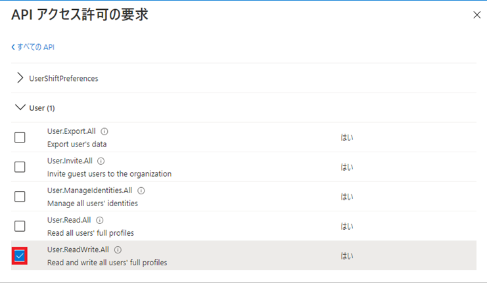Click the User.Invite.All info icon
Image resolution: width=487 pixels, height=283 pixels.
pyautogui.click(x=101, y=161)
